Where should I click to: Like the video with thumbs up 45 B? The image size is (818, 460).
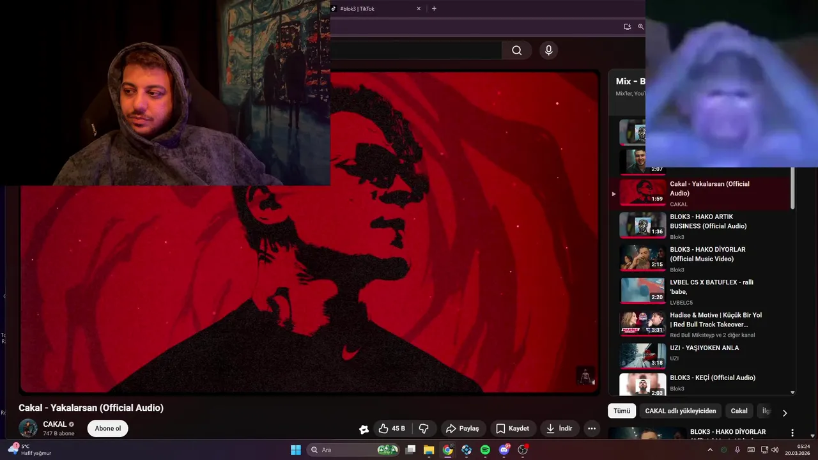click(x=392, y=429)
